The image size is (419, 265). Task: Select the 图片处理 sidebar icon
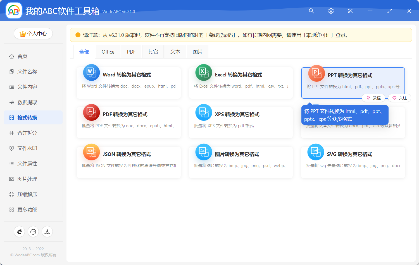(x=11, y=179)
